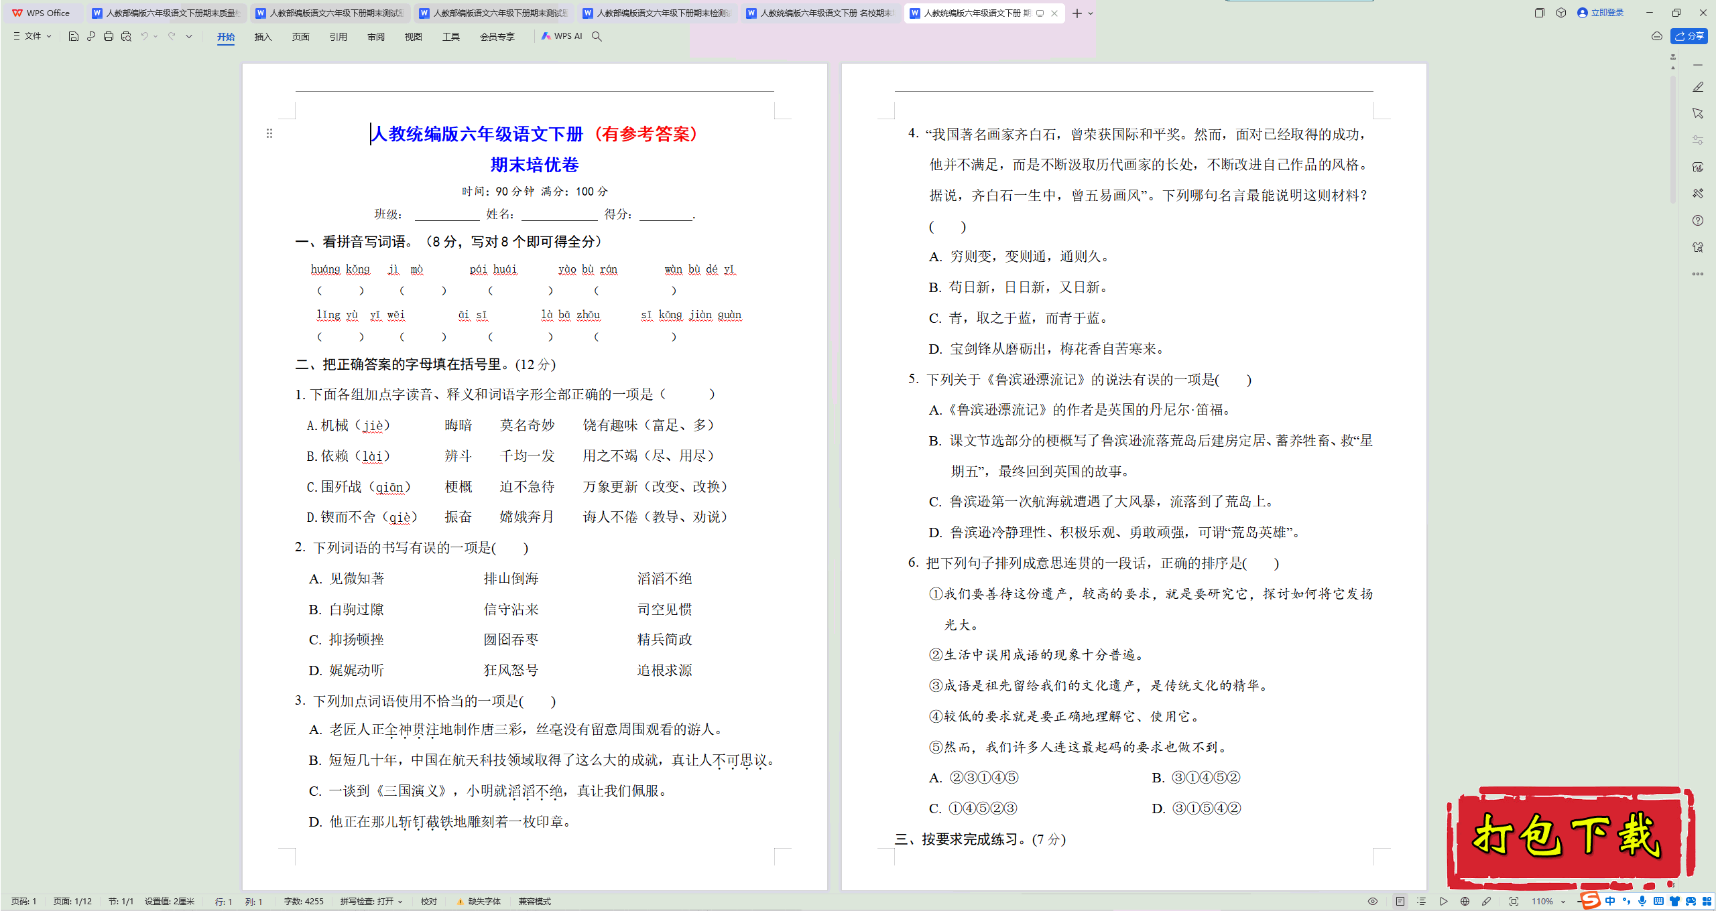The image size is (1716, 911).
Task: Switch to web layout globe icon
Action: (1465, 902)
